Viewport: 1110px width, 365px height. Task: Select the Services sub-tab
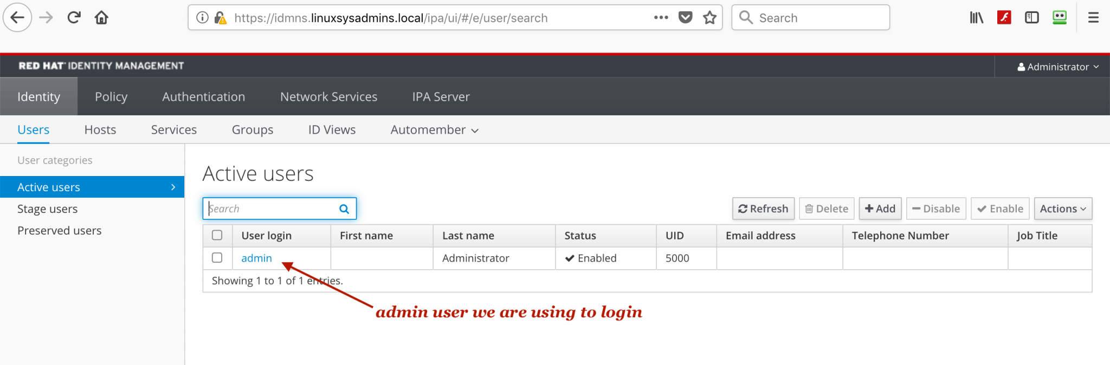click(x=174, y=130)
